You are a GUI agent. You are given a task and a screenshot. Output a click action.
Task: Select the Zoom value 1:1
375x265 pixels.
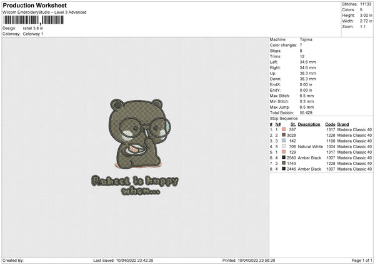[362, 26]
